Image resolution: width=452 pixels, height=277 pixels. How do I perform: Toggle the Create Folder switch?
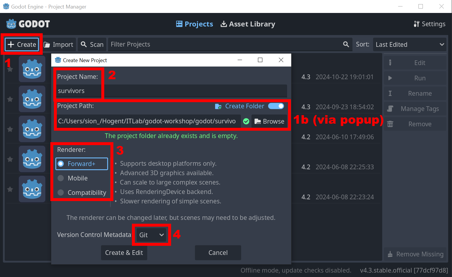[x=276, y=106]
